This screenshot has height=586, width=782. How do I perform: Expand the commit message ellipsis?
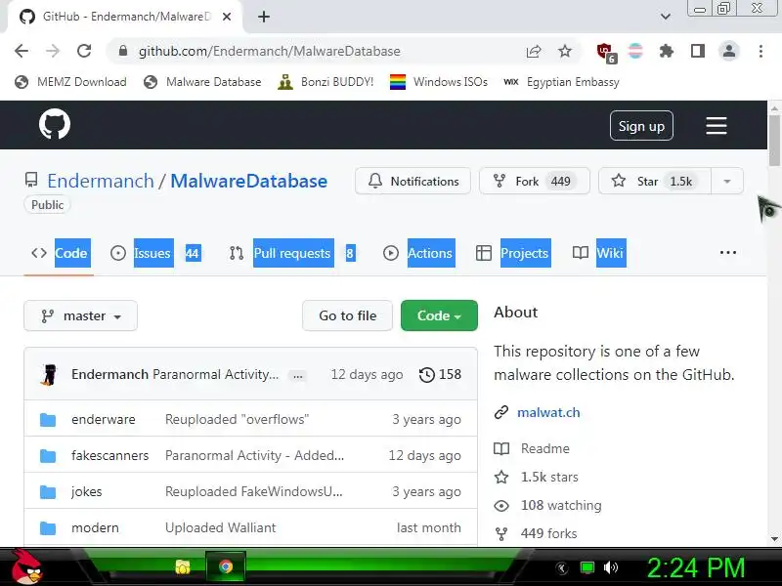click(298, 376)
